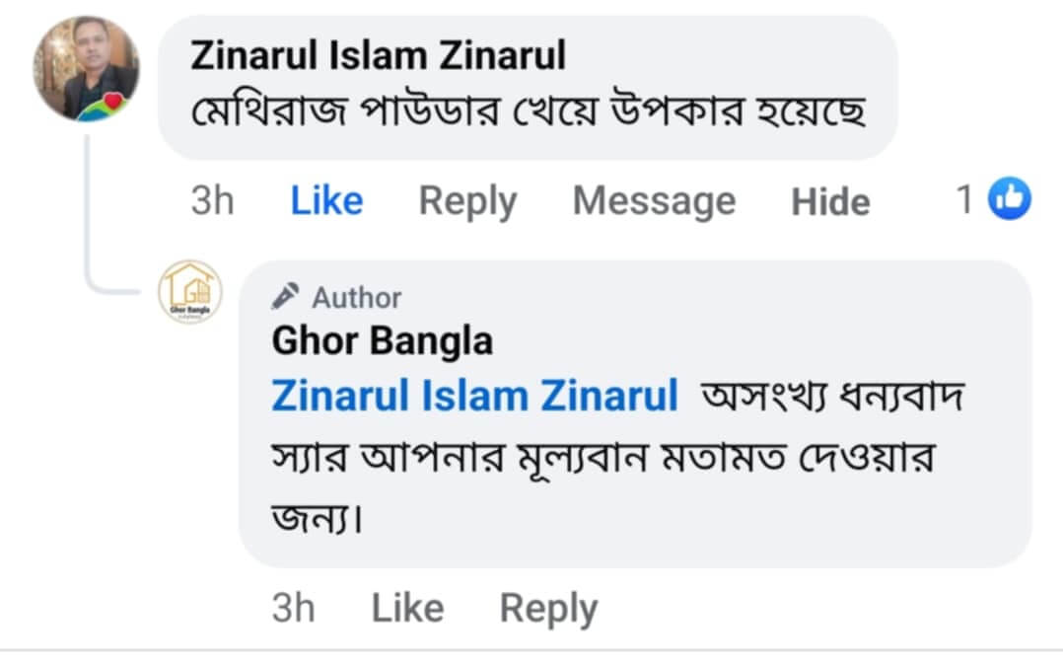1063x664 pixels.
Task: Click the commenter name above the first comment
Action: tap(378, 55)
